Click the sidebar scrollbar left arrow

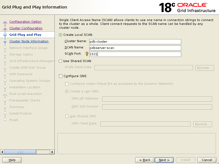tap(2, 152)
